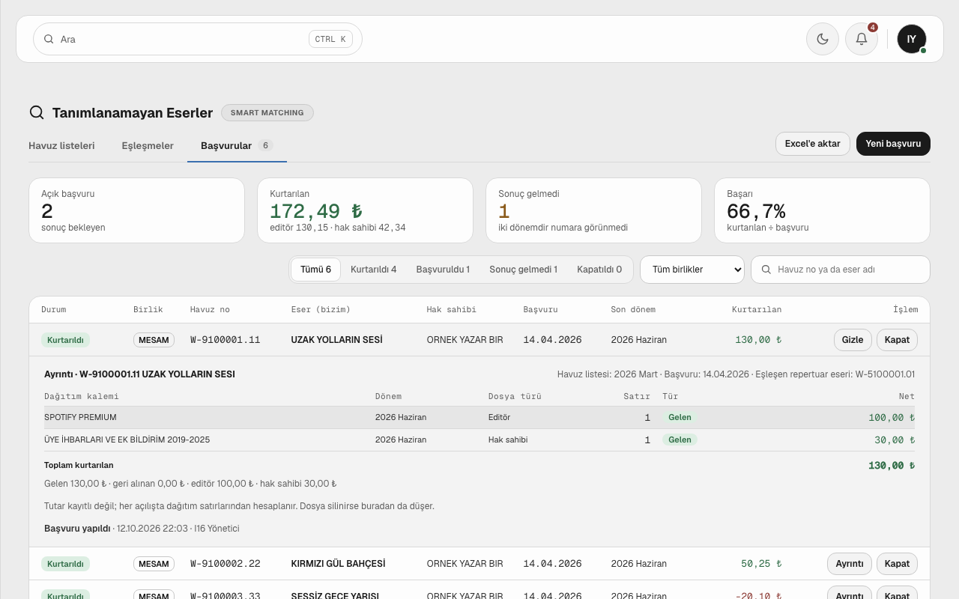Viewport: 959px width, 599px height.
Task: Open the Tüm birlikler dropdown
Action: point(692,270)
